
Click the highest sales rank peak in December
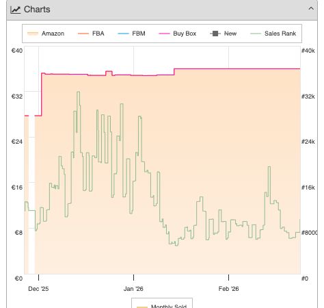[78, 92]
